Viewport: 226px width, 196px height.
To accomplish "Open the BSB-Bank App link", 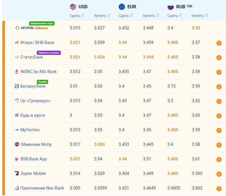I will coord(34,159).
